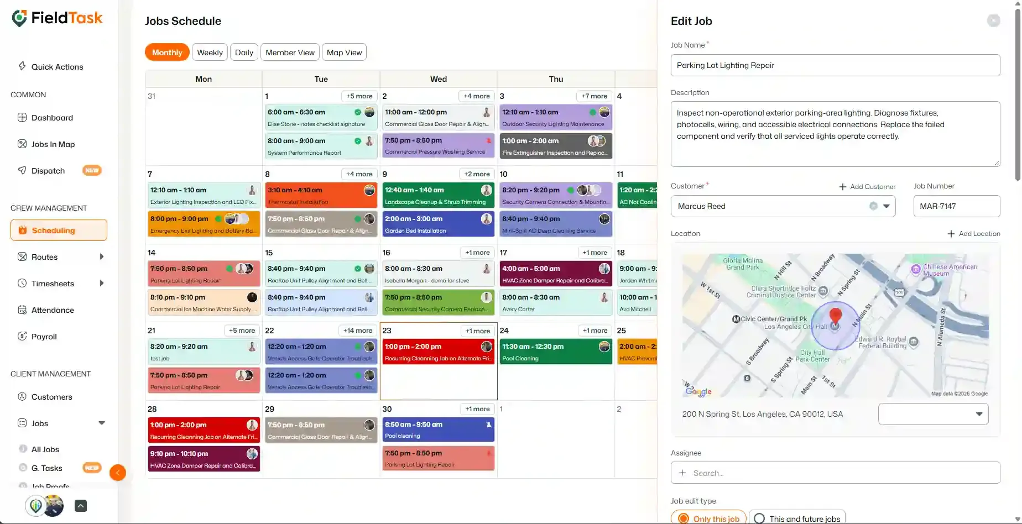Switch to Daily view tab
Image resolution: width=1022 pixels, height=524 pixels.
click(x=244, y=53)
